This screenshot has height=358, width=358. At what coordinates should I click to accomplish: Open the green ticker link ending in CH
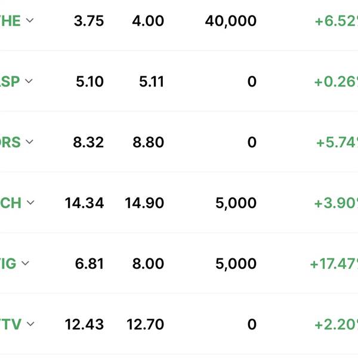click(11, 203)
